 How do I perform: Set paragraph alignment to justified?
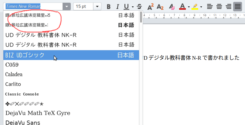[x=238, y=6]
